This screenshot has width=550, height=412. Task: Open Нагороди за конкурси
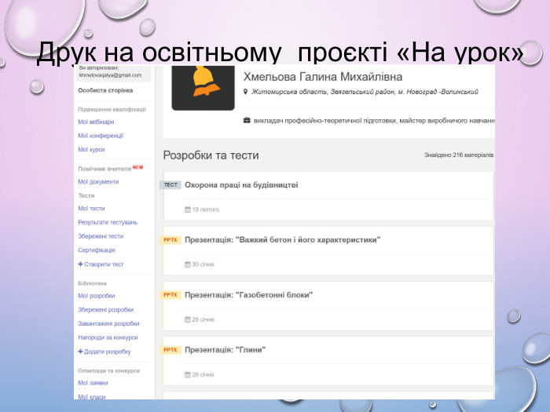click(108, 337)
